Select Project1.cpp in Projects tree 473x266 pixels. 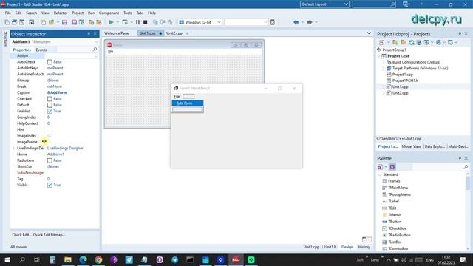click(x=402, y=75)
